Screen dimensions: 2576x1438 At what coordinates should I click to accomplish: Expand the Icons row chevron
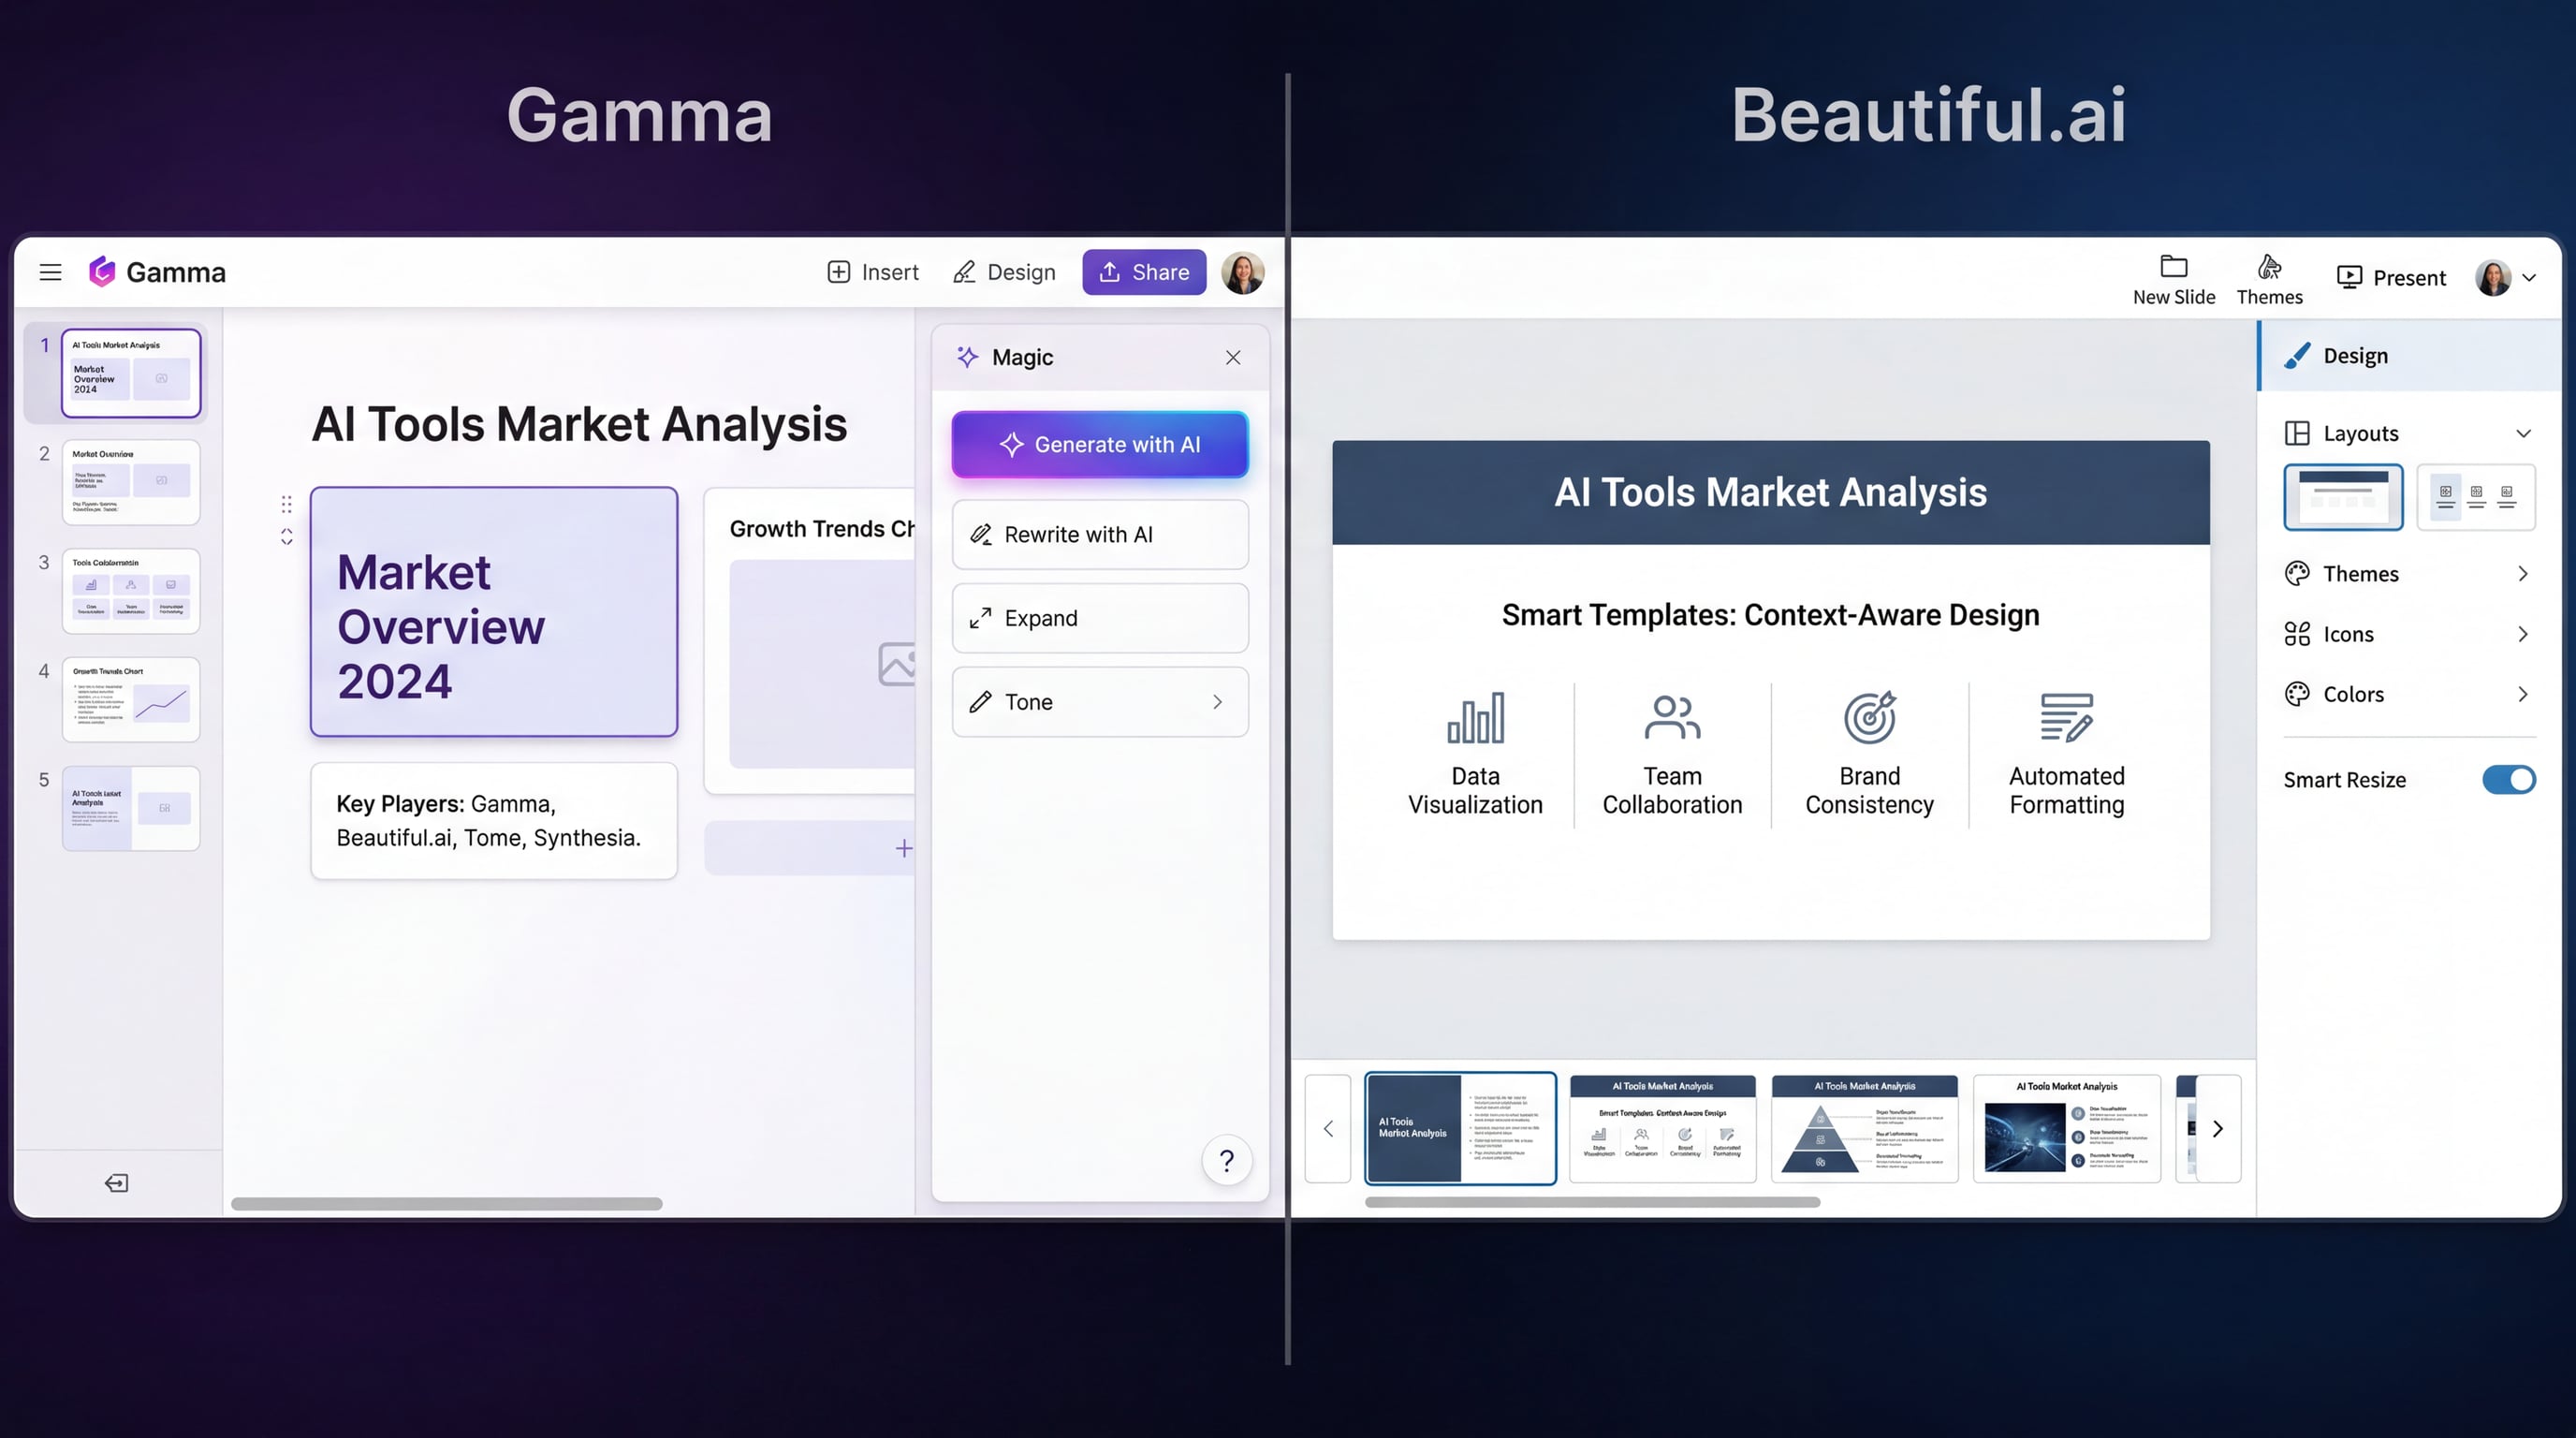[x=2523, y=634]
